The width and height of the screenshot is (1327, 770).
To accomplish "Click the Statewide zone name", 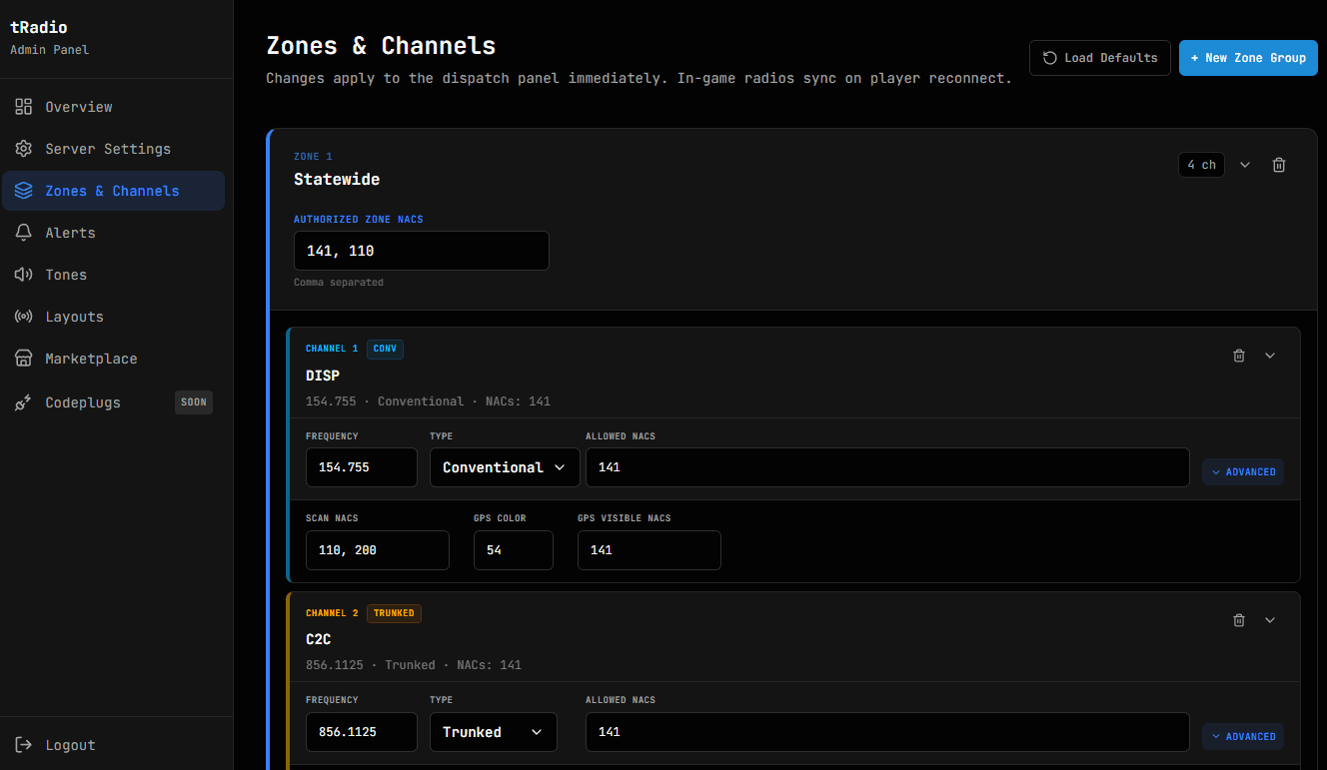I will (337, 180).
